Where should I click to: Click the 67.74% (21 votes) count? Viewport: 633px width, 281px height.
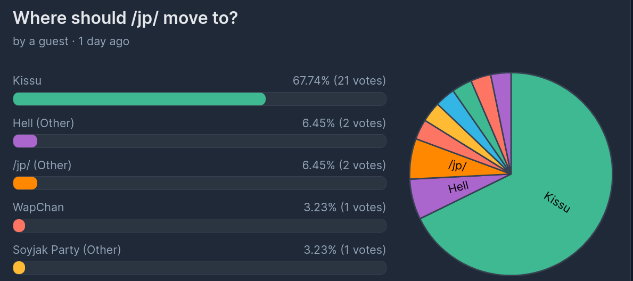(339, 81)
